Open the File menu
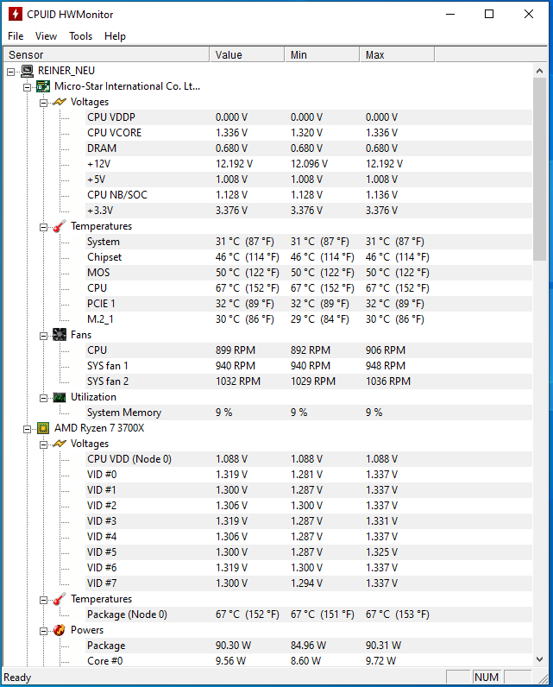This screenshot has width=553, height=687. pos(16,36)
